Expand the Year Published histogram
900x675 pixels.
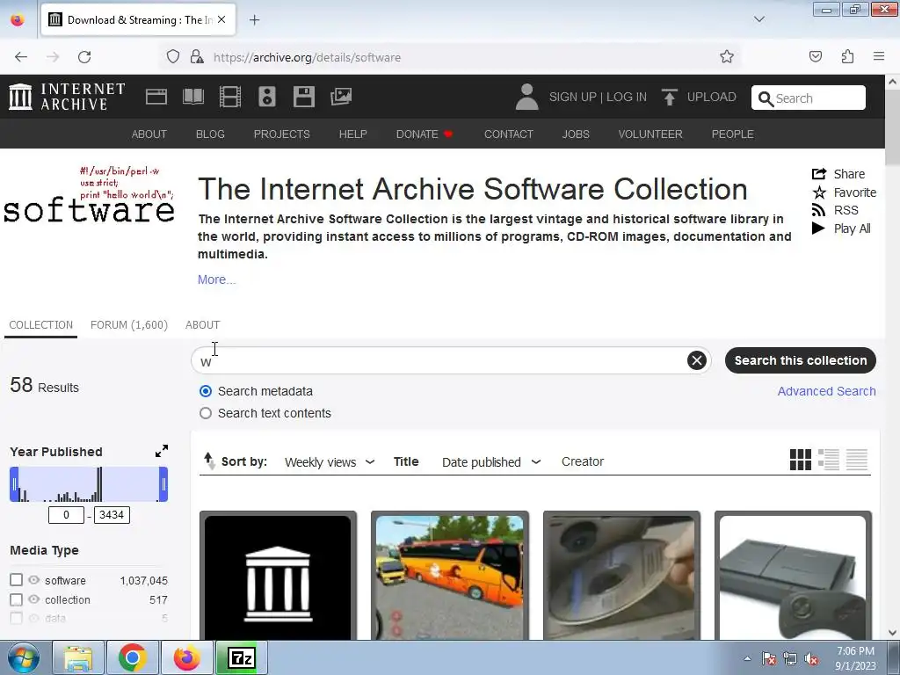162,451
